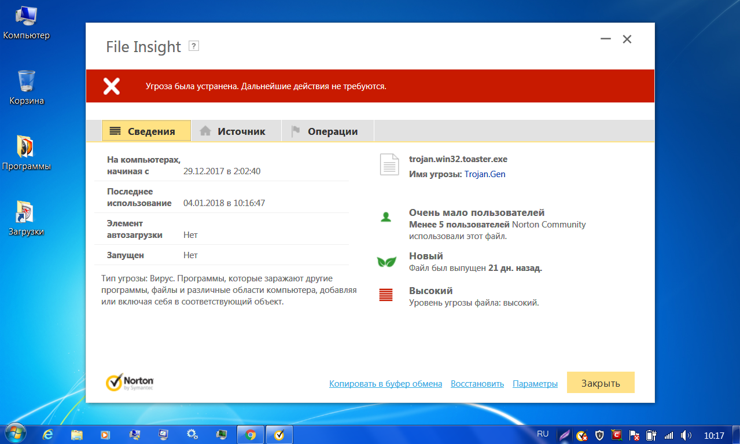
Task: Click the shield info tray icon
Action: pyautogui.click(x=600, y=435)
